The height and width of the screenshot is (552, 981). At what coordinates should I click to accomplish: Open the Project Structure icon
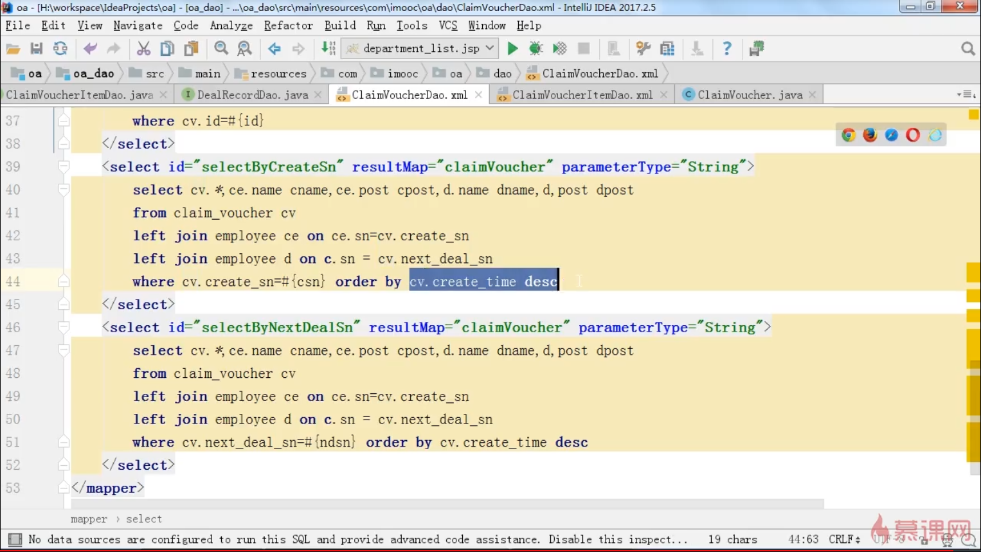click(x=667, y=49)
